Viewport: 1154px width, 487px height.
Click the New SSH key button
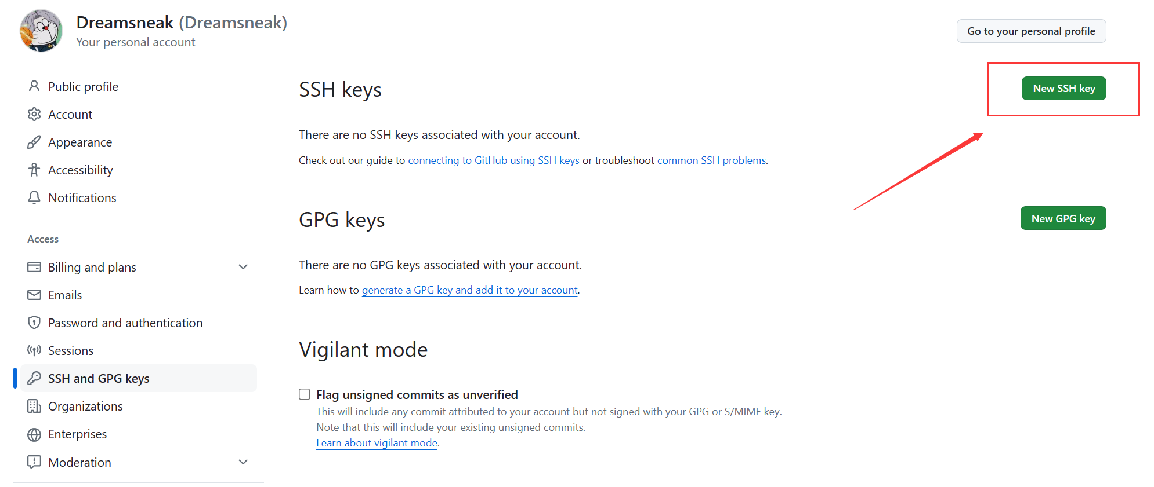click(x=1063, y=88)
